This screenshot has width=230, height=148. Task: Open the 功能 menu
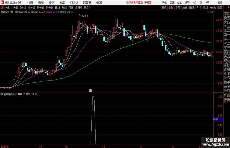pos(164,2)
